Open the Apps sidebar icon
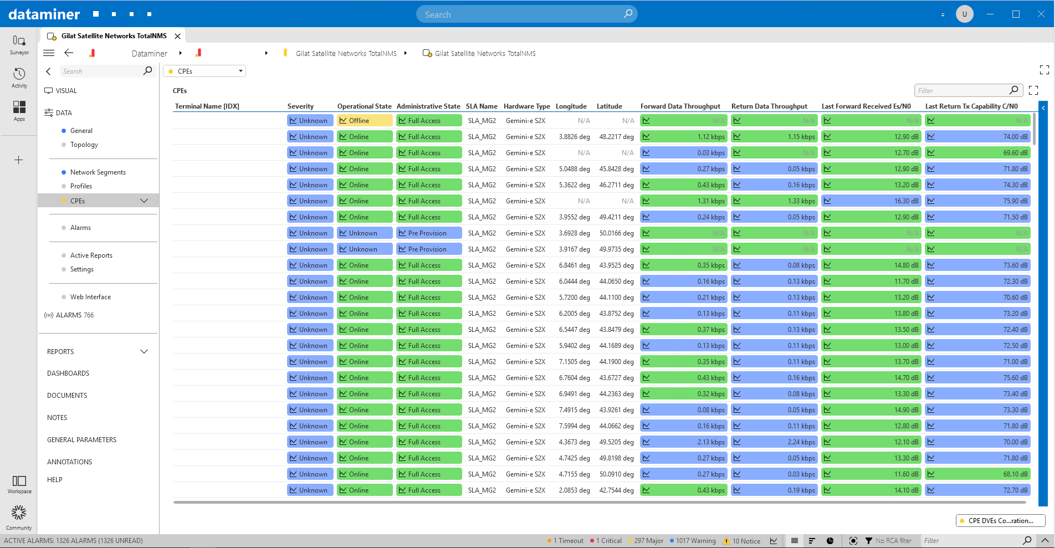Viewport: 1055px width, 548px height. coord(19,110)
